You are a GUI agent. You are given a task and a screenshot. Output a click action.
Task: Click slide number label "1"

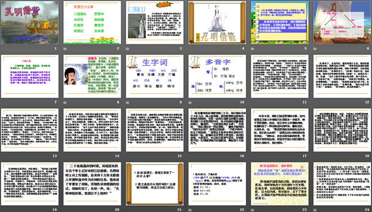pyautogui.click(x=56, y=48)
